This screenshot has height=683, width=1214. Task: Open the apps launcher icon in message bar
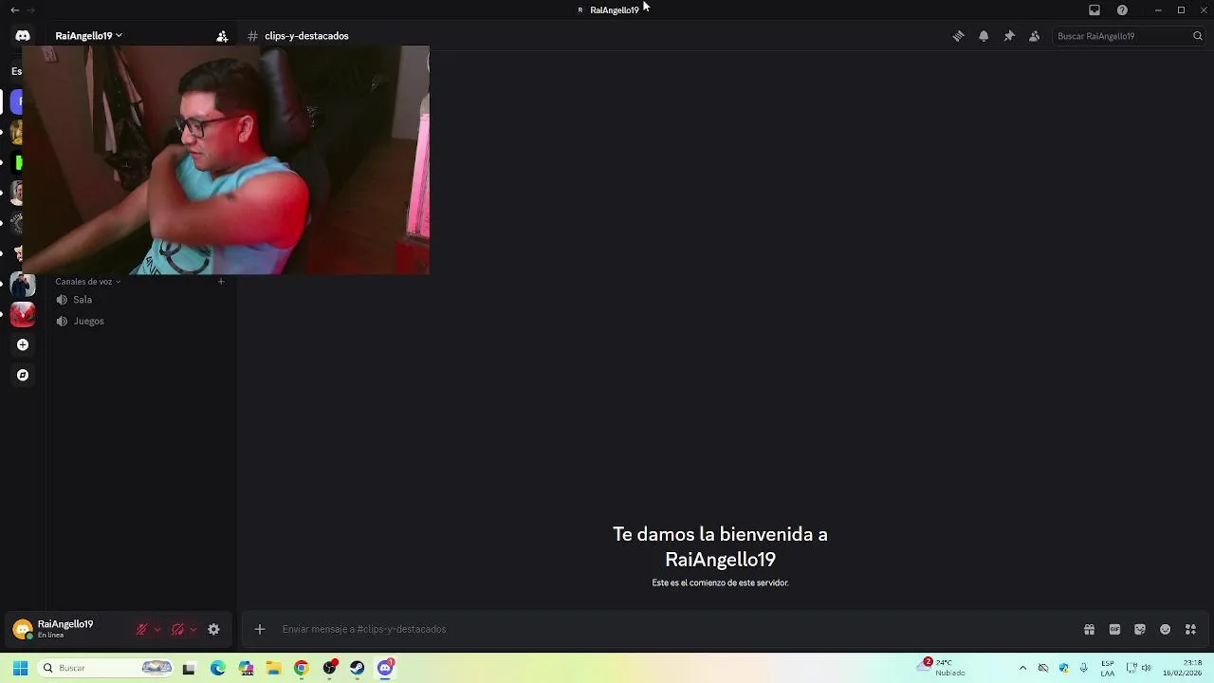pos(1190,629)
